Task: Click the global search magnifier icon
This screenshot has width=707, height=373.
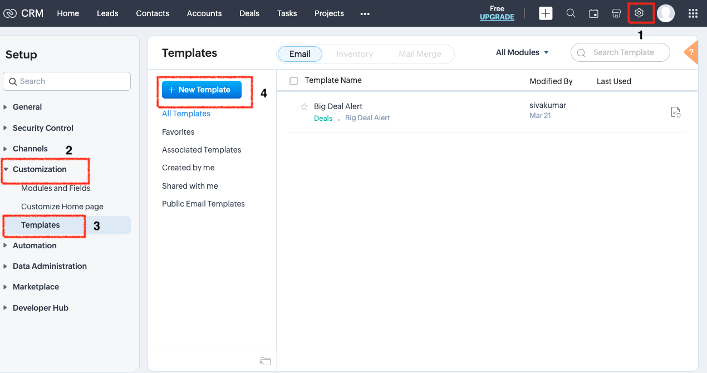Action: click(571, 13)
